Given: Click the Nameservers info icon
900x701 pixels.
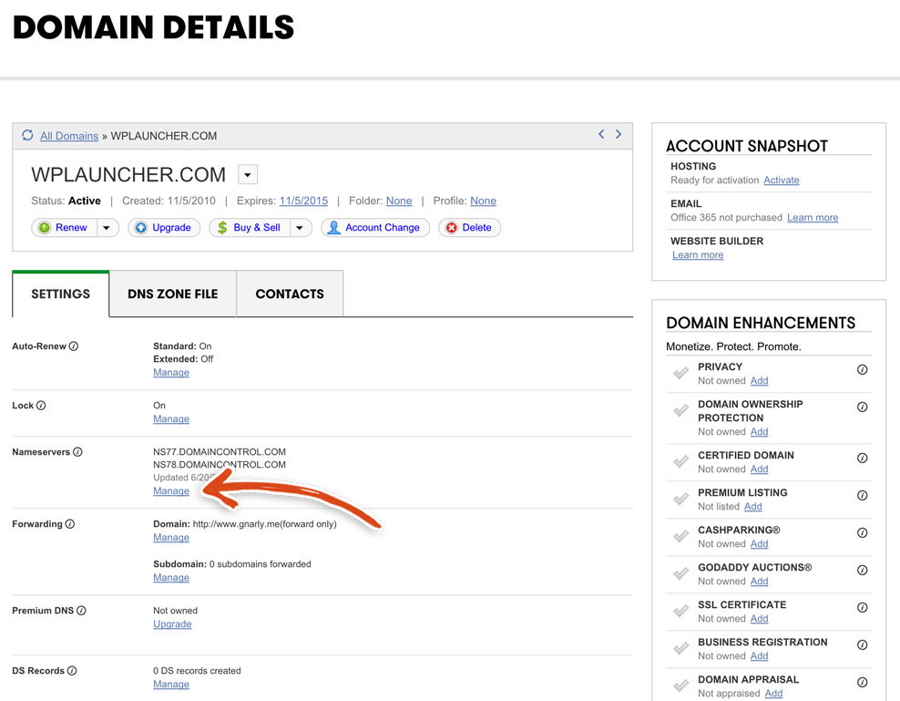Looking at the screenshot, I should [x=77, y=451].
